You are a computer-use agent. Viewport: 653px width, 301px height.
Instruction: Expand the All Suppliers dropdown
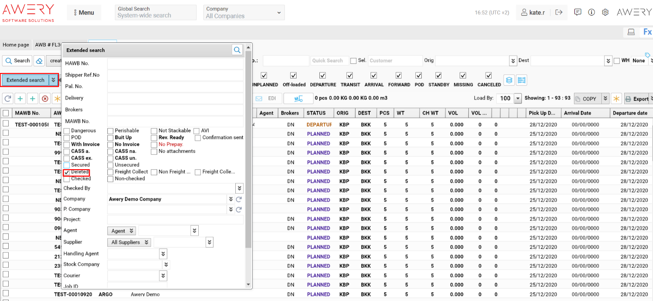(x=129, y=242)
